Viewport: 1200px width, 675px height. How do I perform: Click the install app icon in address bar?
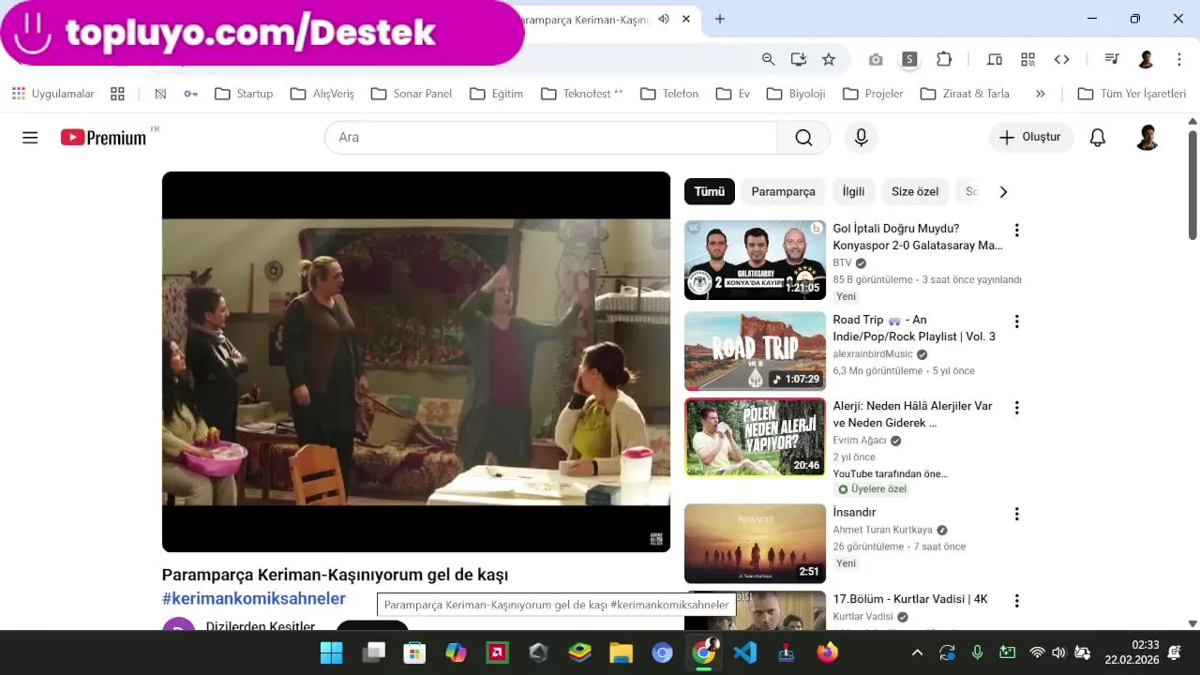coord(799,59)
